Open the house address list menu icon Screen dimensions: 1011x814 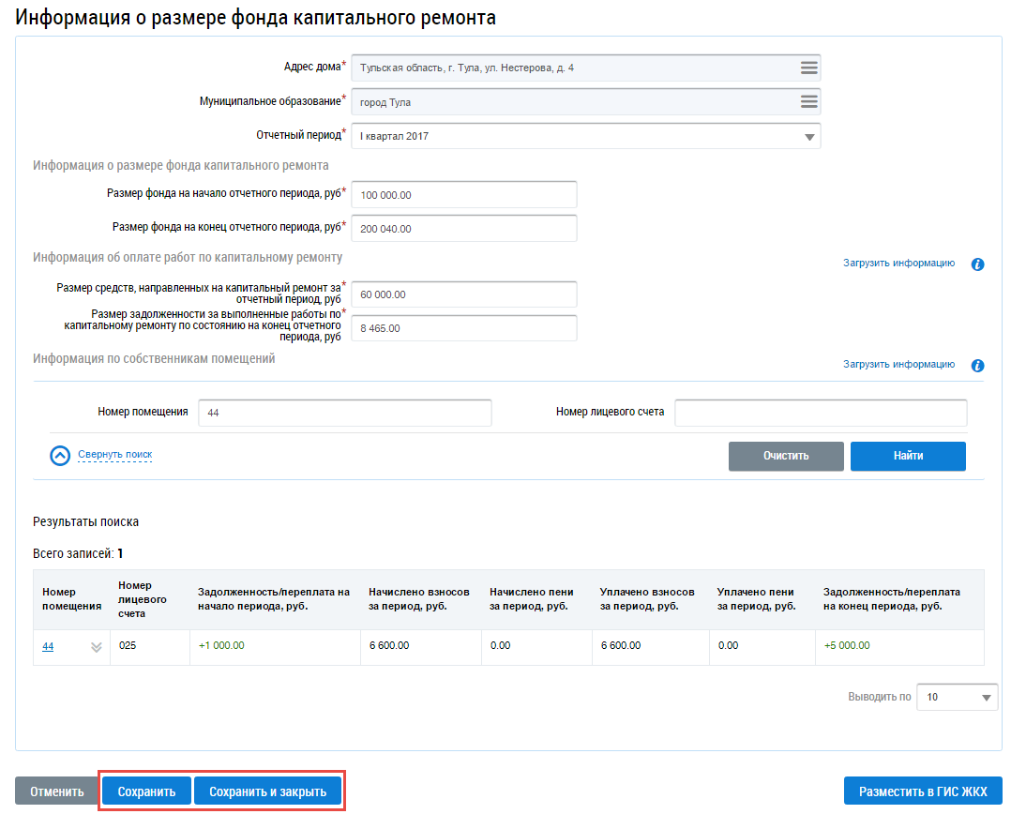point(808,68)
